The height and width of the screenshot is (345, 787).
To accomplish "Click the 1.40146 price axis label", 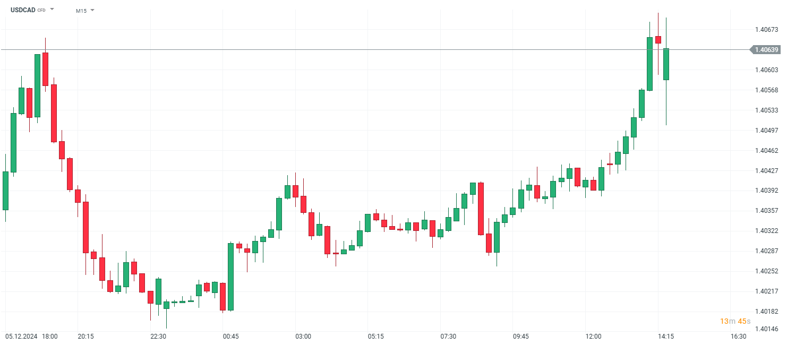I will (766, 330).
